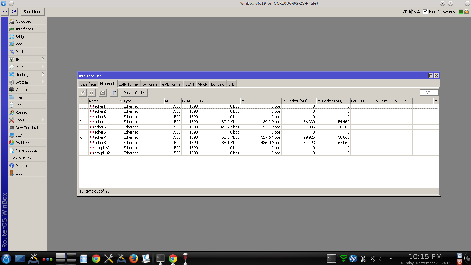The height and width of the screenshot is (265, 471).
Task: Click the filter funnel icon
Action: point(113,93)
